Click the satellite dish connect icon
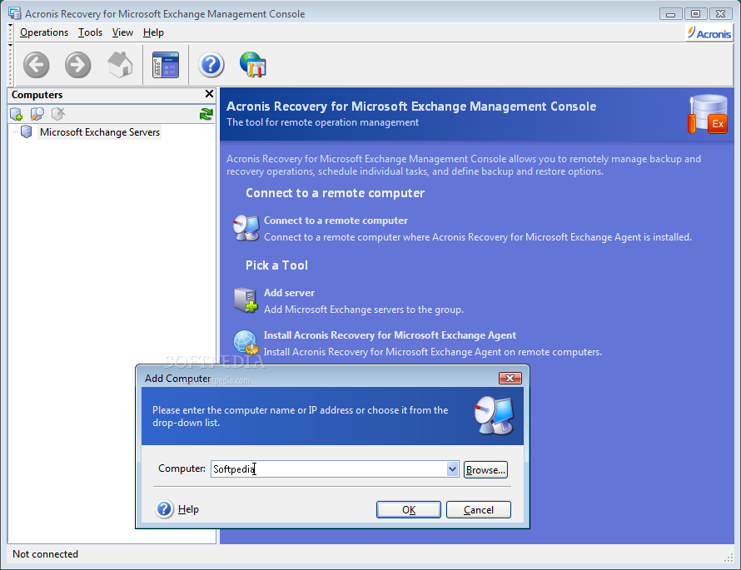Image resolution: width=741 pixels, height=570 pixels. pos(246,228)
